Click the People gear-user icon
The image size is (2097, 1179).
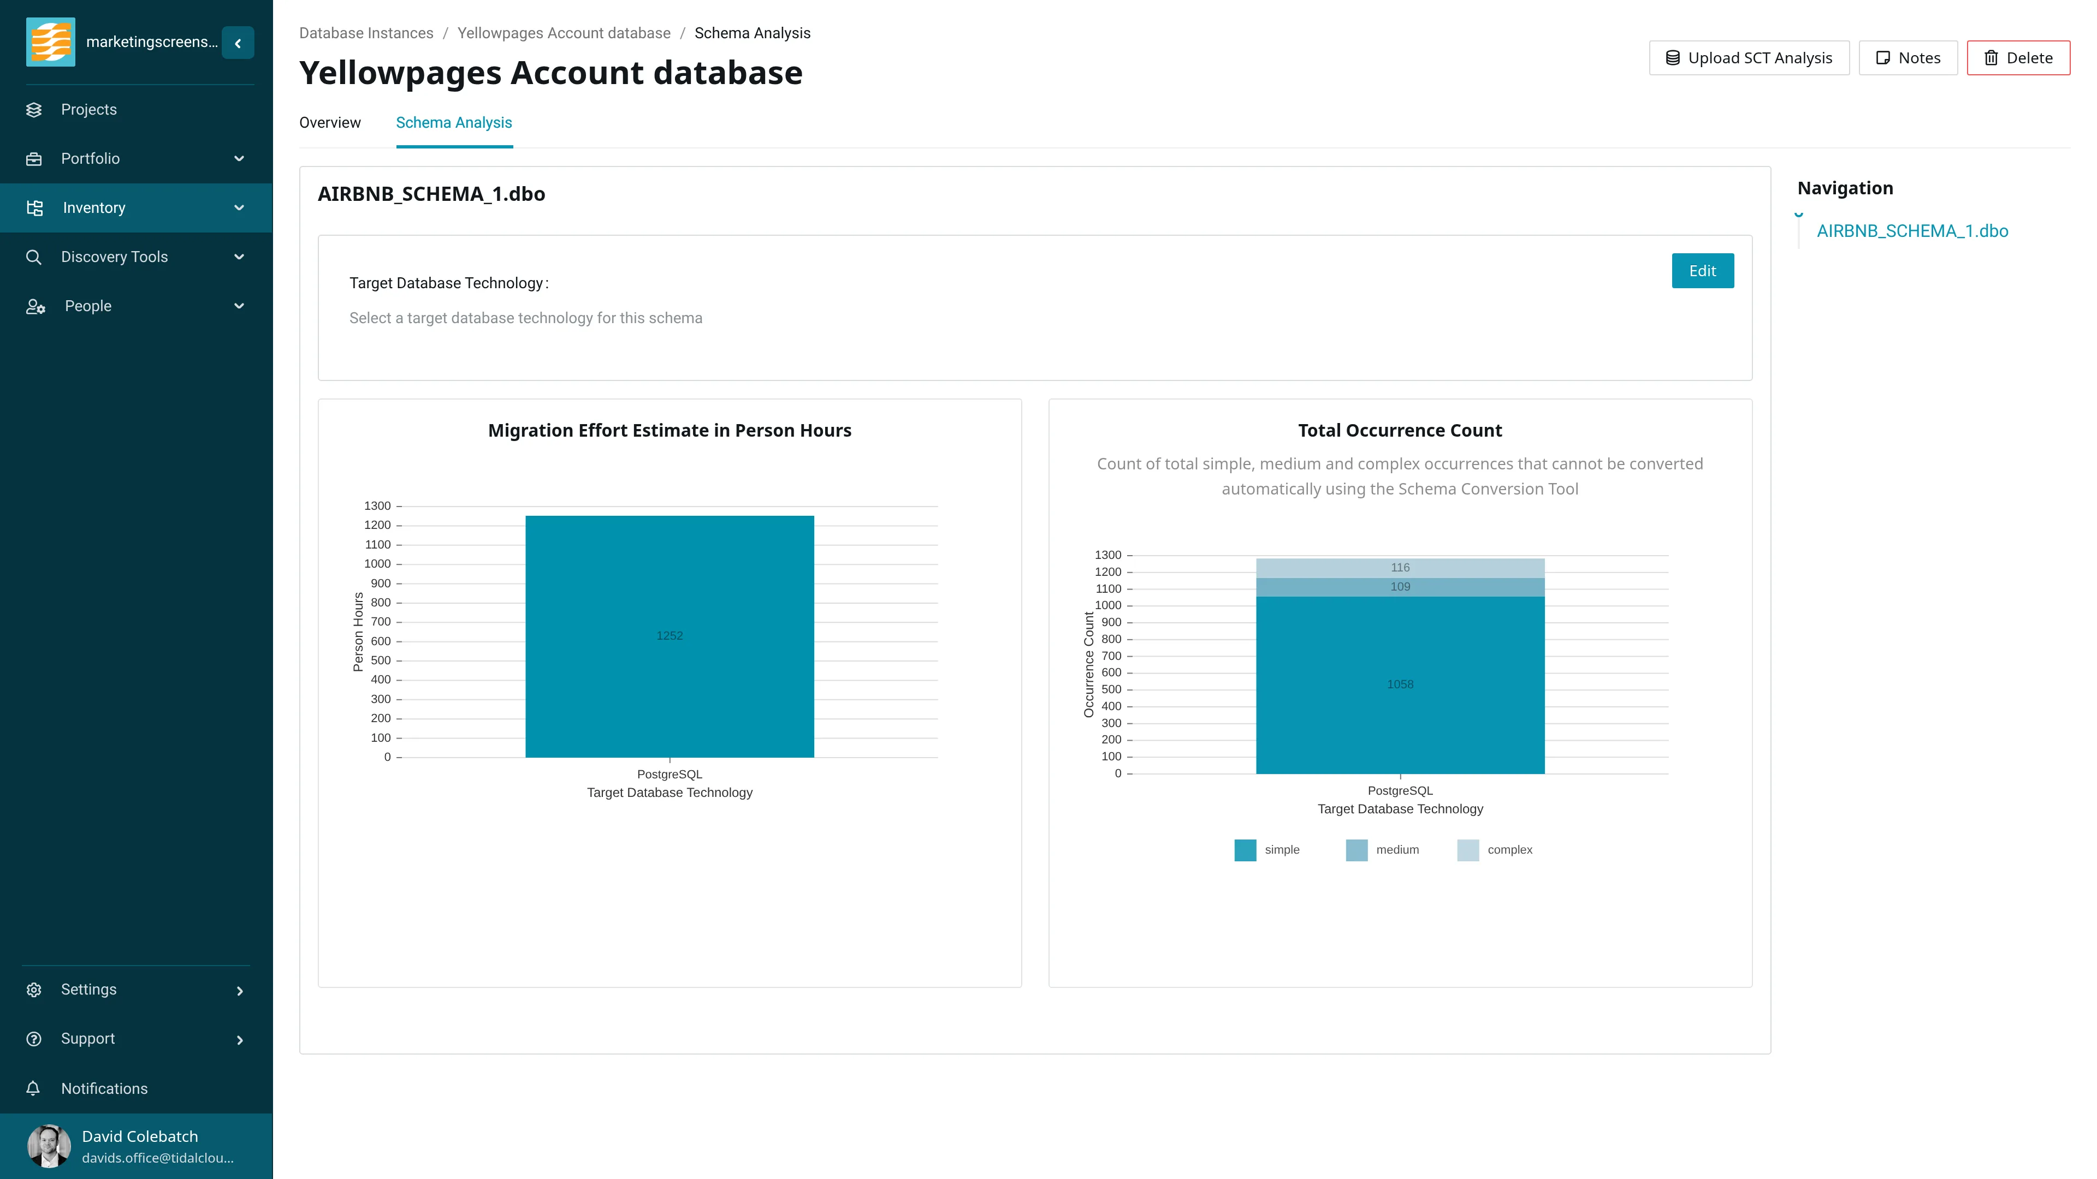pyautogui.click(x=35, y=307)
